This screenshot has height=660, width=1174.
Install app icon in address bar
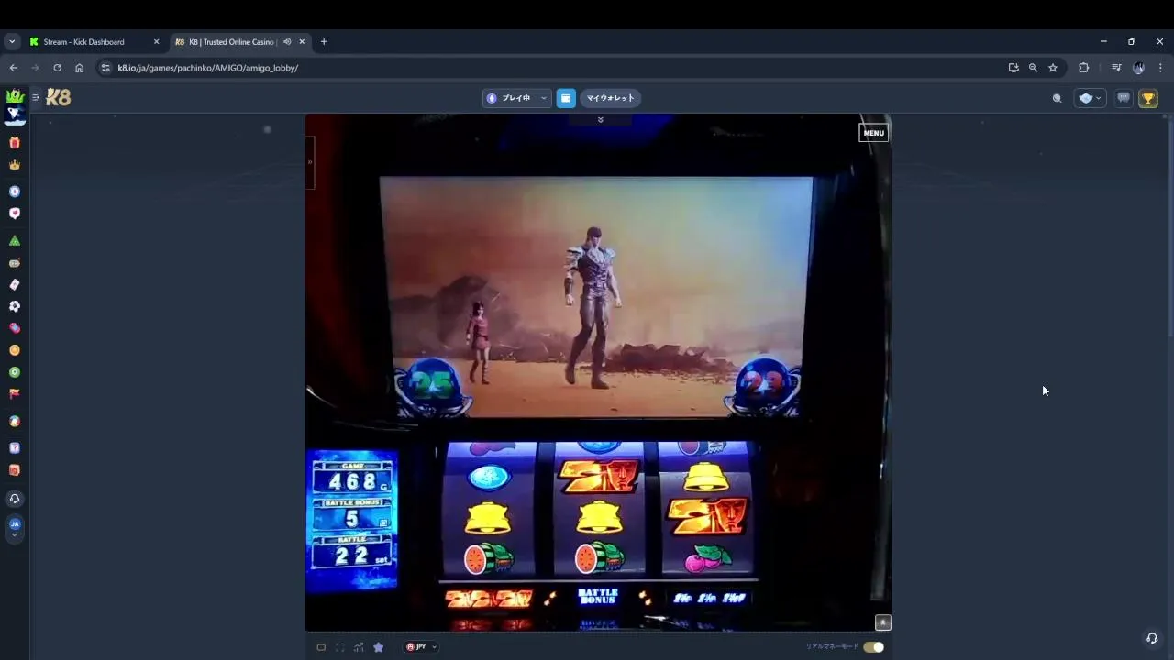tap(1013, 68)
